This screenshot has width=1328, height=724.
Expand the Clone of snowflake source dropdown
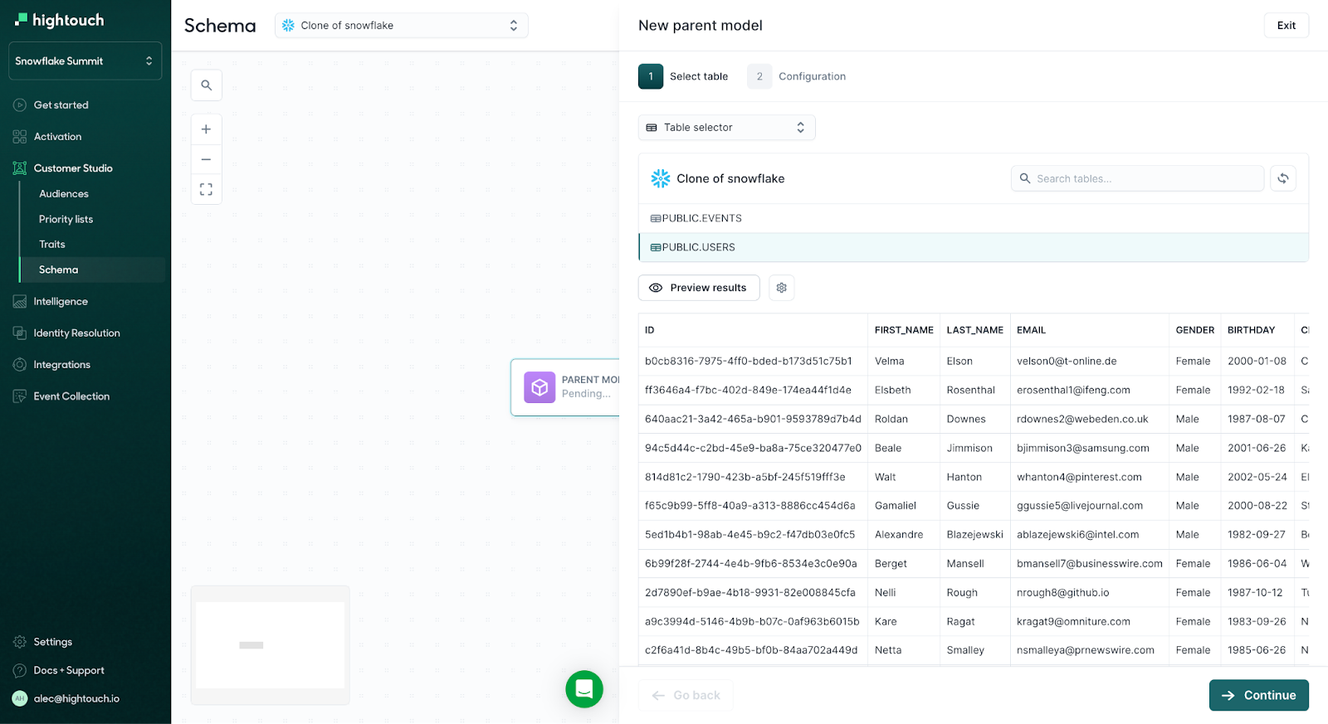click(401, 26)
